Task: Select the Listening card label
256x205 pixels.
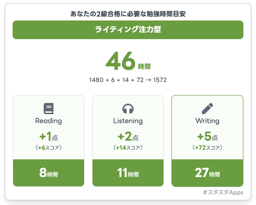Action: click(x=128, y=121)
